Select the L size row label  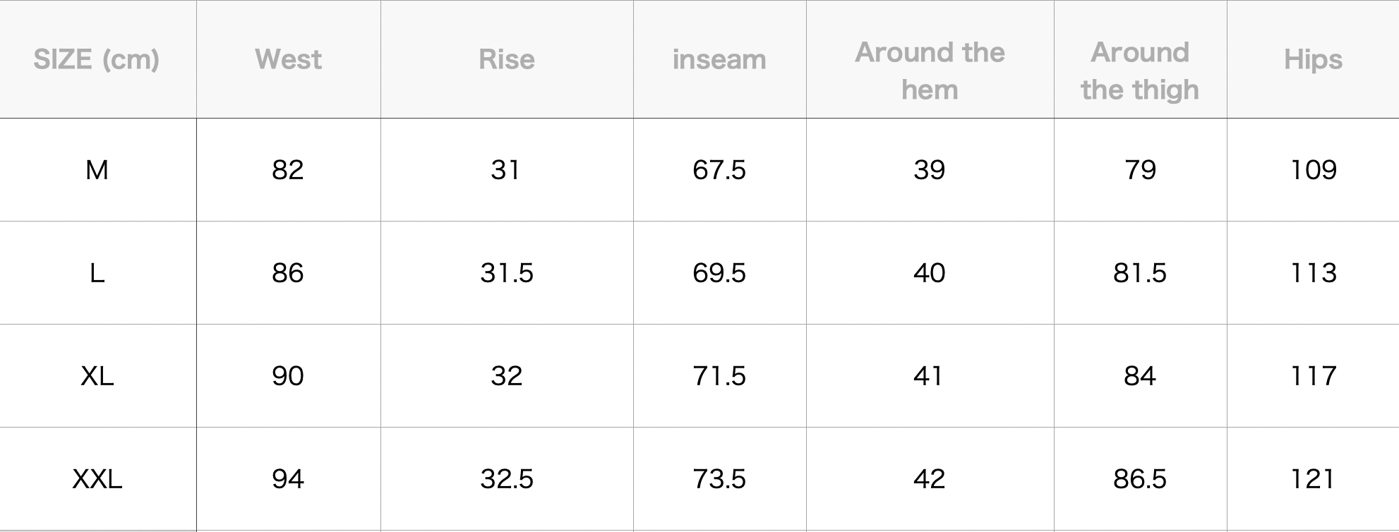[97, 273]
